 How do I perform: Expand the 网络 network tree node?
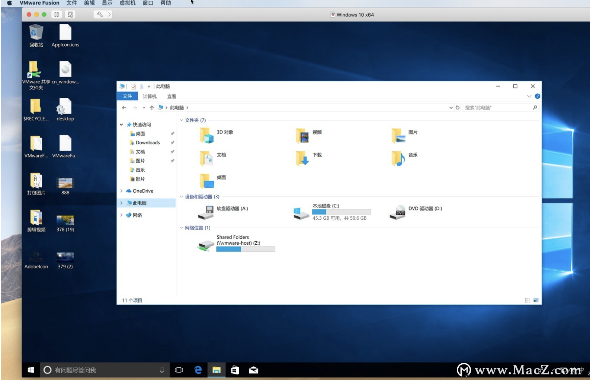[121, 215]
